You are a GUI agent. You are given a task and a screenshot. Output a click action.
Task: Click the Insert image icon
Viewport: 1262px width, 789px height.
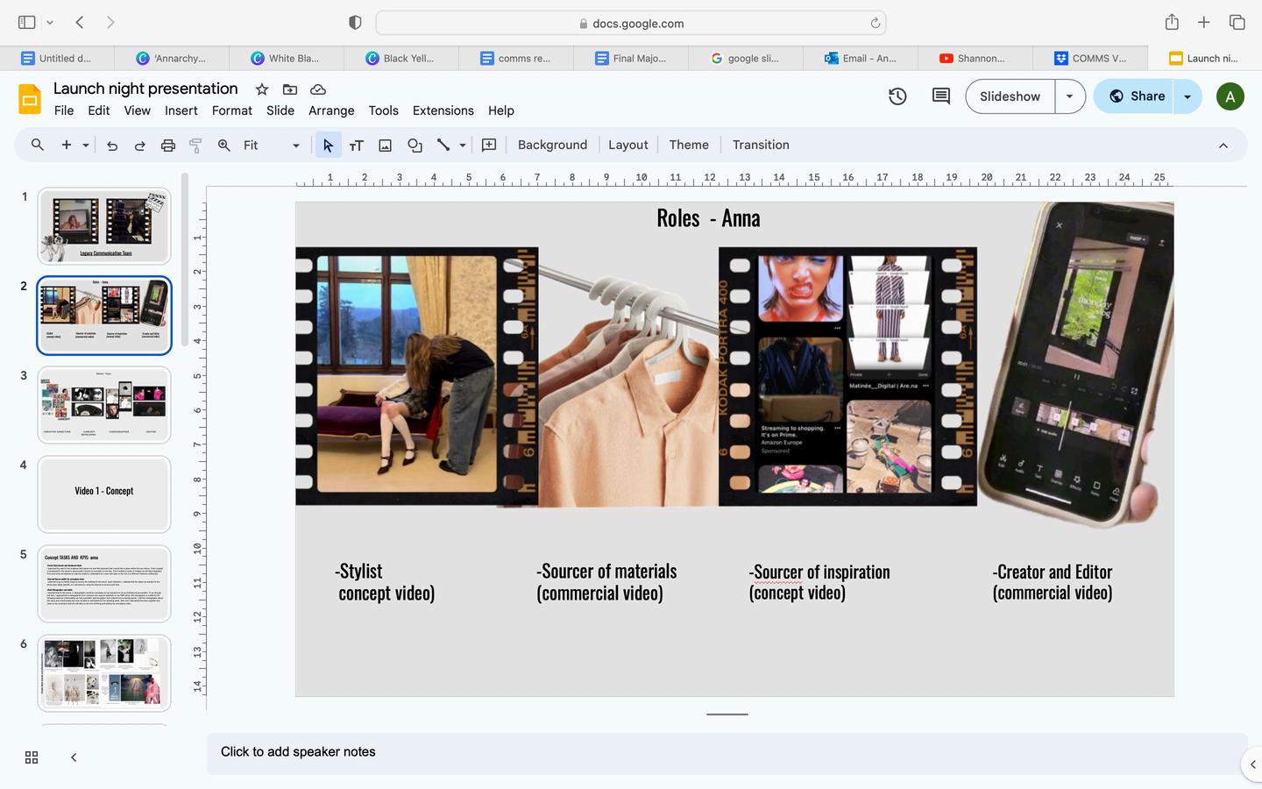click(385, 146)
